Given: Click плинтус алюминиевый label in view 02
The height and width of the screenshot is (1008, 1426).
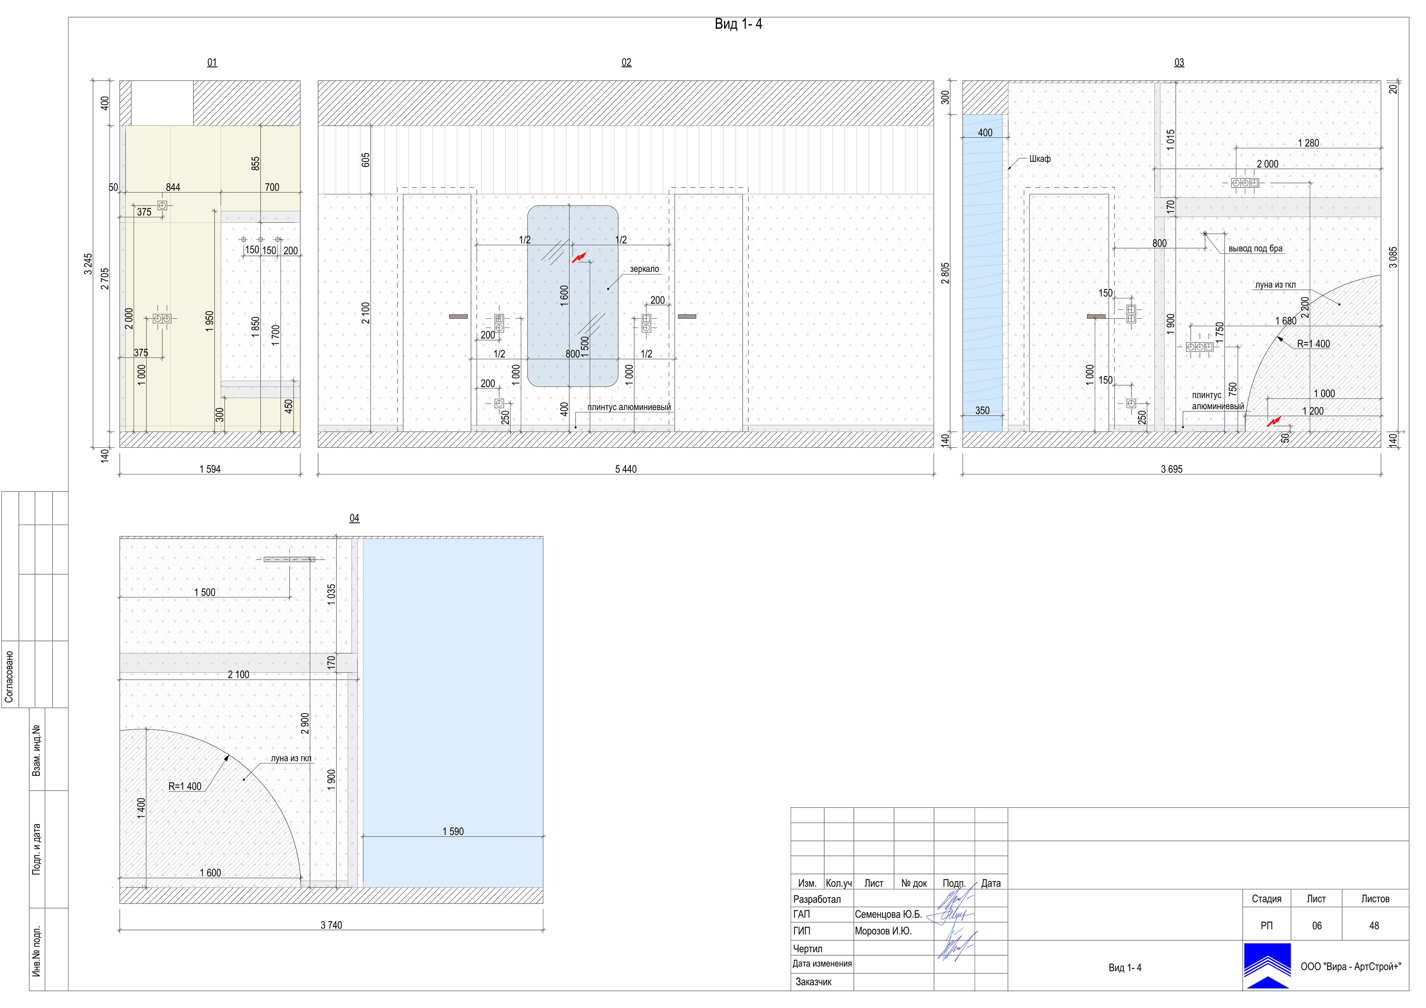Looking at the screenshot, I should 629,407.
